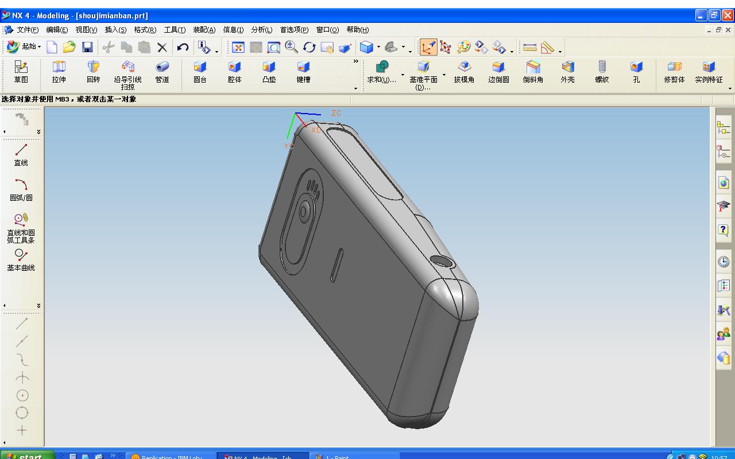The height and width of the screenshot is (459, 735).
Task: Create a 圆台 (Boss) feature
Action: point(200,73)
